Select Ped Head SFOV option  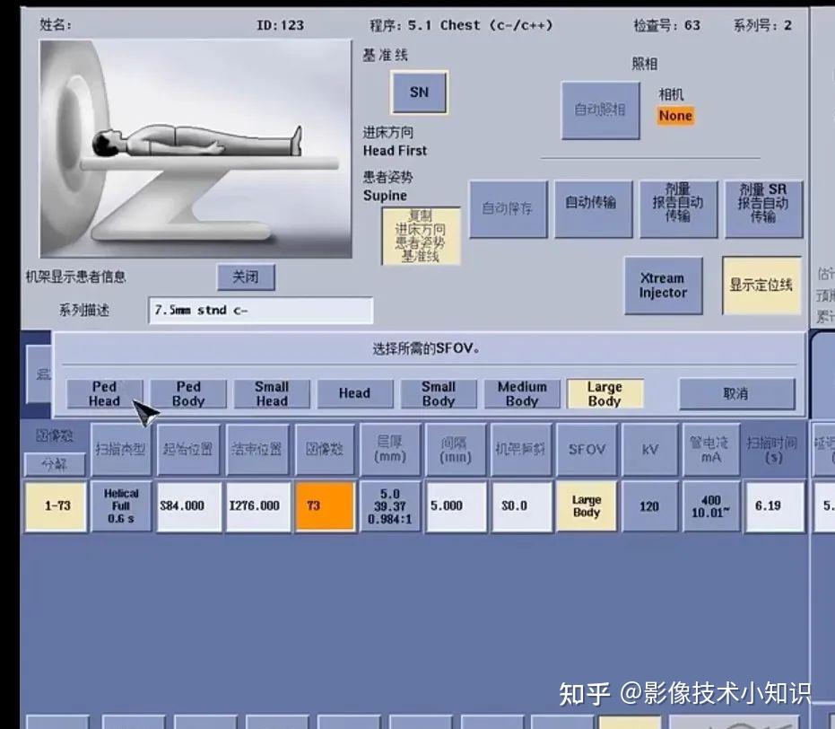tap(105, 392)
